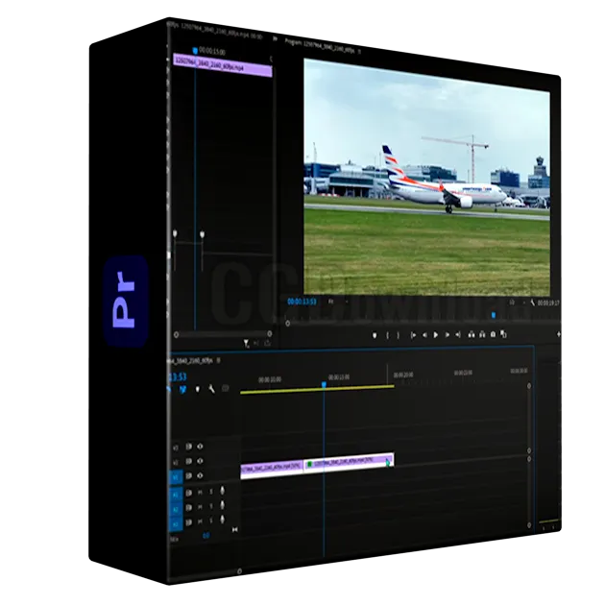Target audio track A3 header
This screenshot has height=605, width=605.
pyautogui.click(x=176, y=524)
